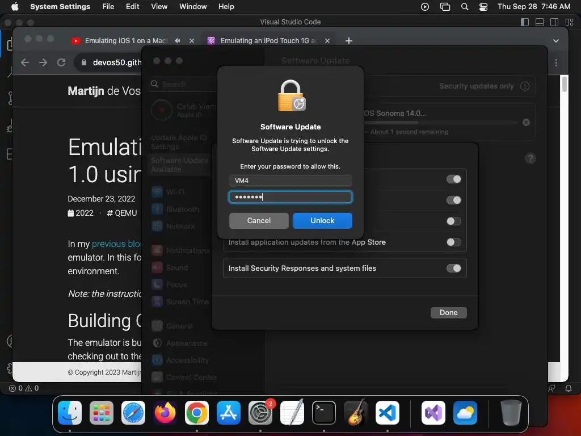Click the browser page scrollbar
Viewport: 581px width, 436px height.
click(565, 84)
